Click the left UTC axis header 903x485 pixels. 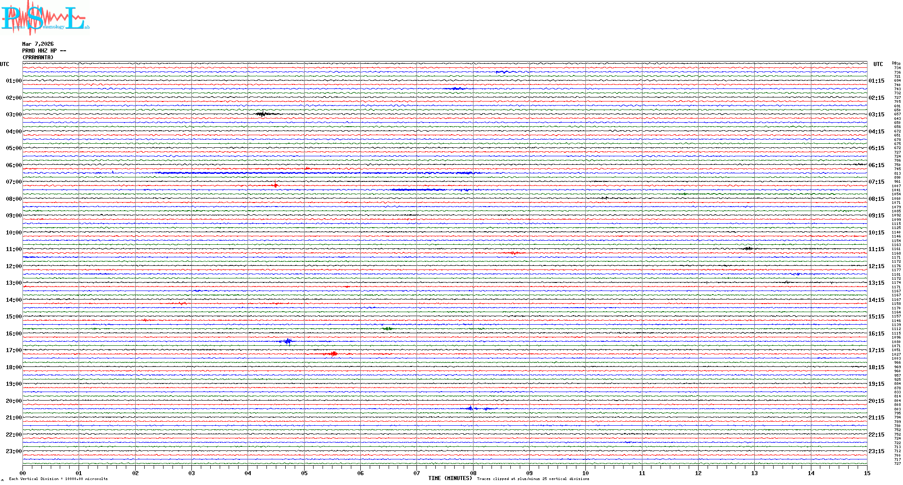(4, 64)
